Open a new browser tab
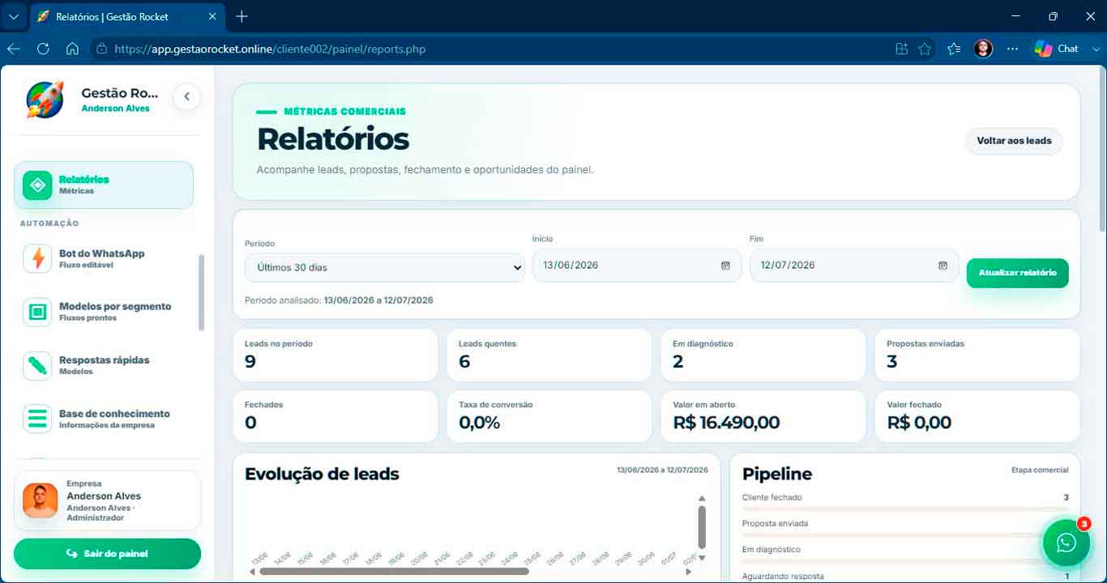The image size is (1107, 583). [x=241, y=16]
